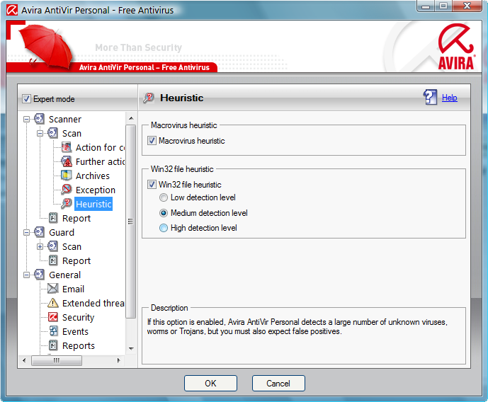Click the Cancel button
Viewport: 488px width, 402px height.
click(278, 383)
